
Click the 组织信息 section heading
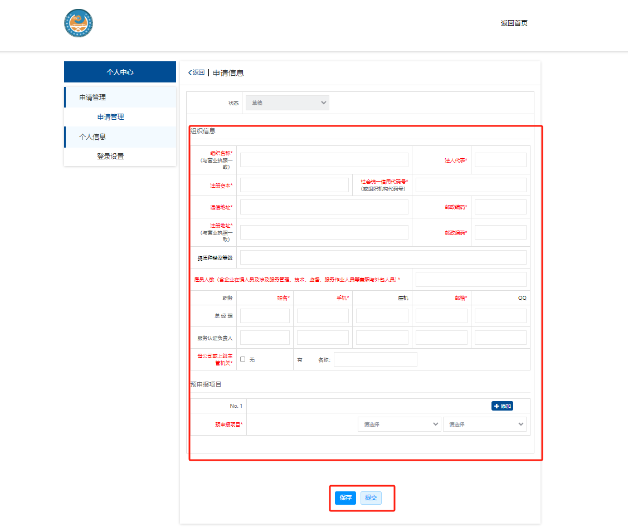click(x=203, y=131)
